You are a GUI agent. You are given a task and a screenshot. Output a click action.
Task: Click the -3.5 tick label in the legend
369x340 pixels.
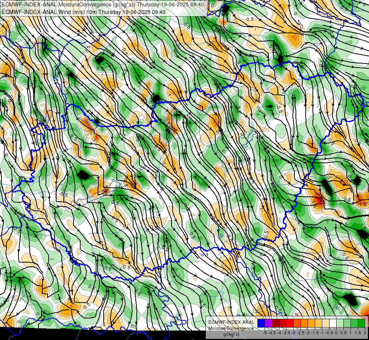tap(286, 333)
